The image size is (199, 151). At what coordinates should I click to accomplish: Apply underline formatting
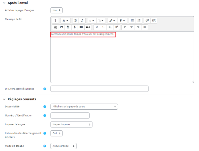pyautogui.click(x=97, y=27)
